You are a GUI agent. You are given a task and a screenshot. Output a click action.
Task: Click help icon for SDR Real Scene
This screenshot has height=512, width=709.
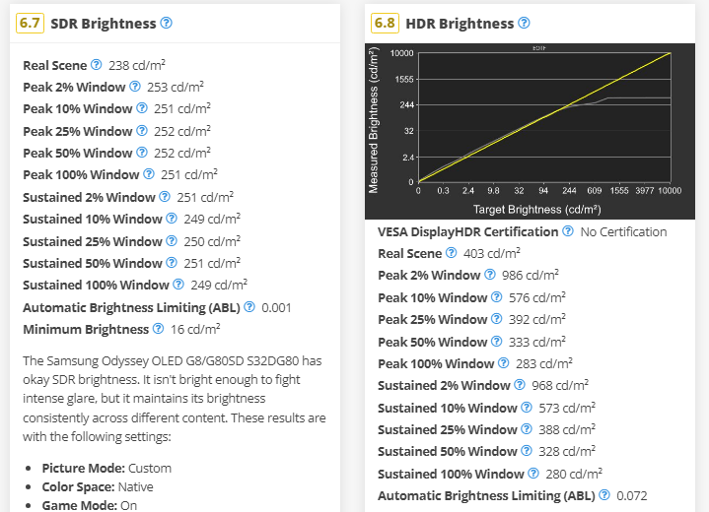[x=96, y=65]
